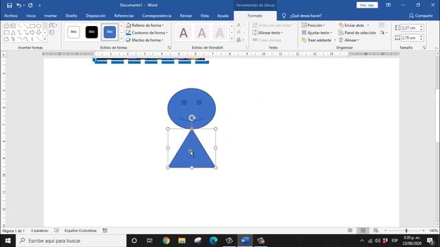Click Traer adelante button
Image resolution: width=440 pixels, height=247 pixels.
pos(316,40)
